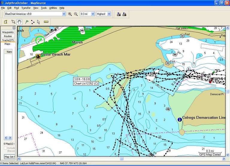
Task: Switch to the Waypoints tab
Action: point(8,32)
